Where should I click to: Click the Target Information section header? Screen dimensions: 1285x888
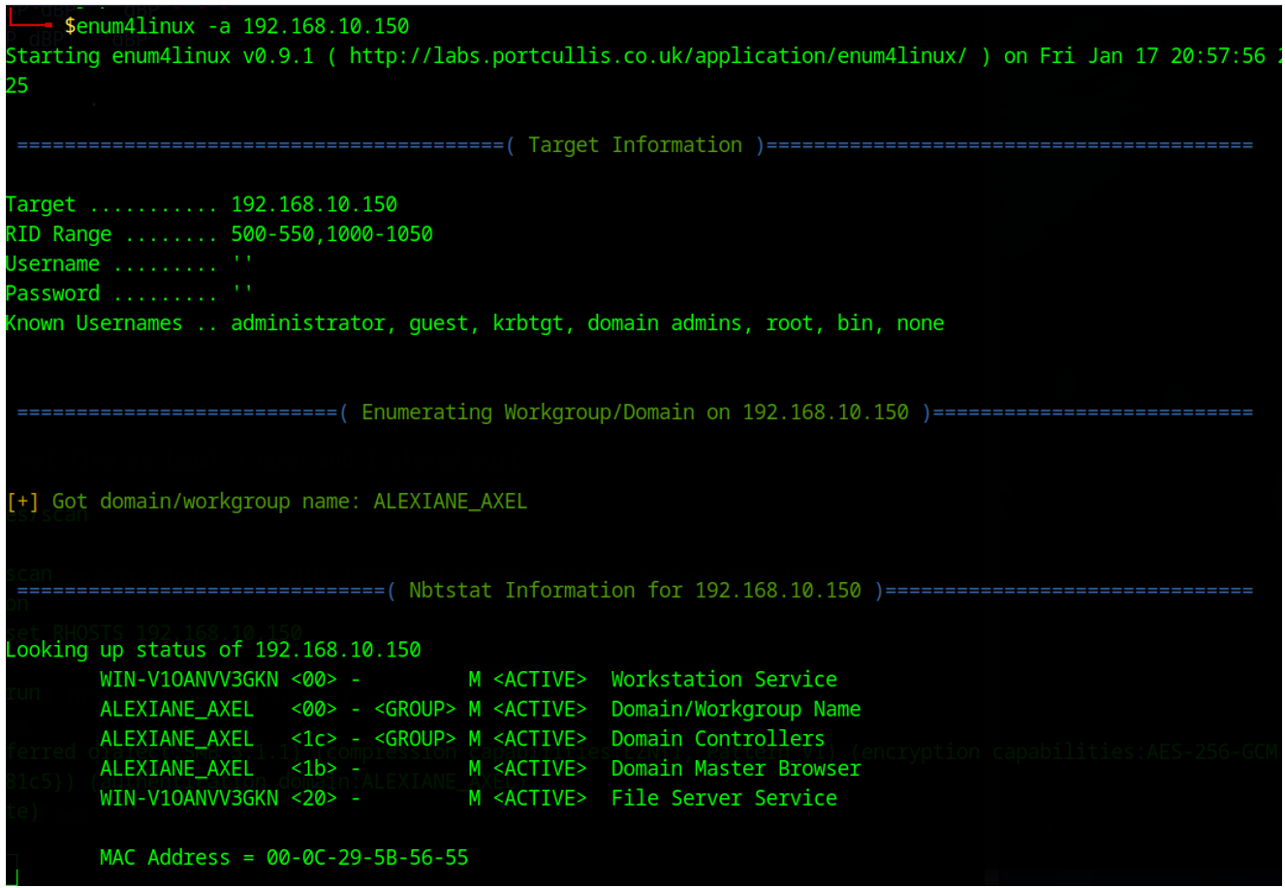click(x=635, y=145)
